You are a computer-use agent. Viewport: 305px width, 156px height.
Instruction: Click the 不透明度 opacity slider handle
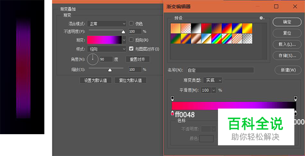pos(123,32)
